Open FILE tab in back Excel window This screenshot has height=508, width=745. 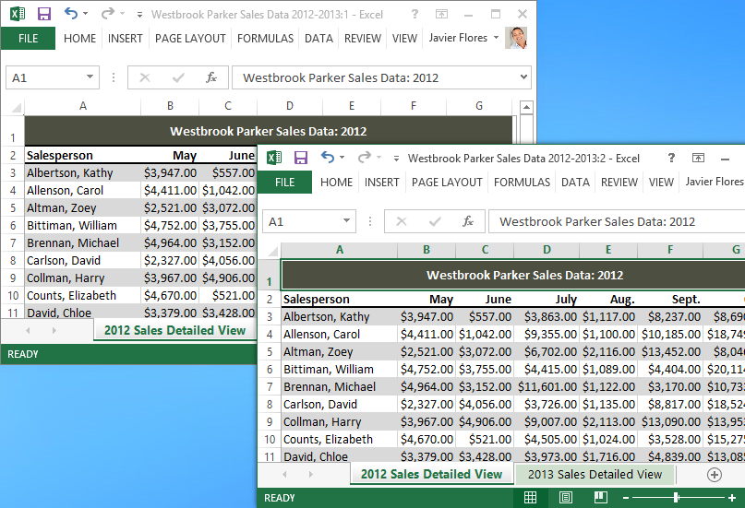point(28,39)
